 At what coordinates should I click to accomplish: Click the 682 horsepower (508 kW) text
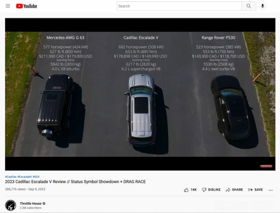[x=141, y=47]
